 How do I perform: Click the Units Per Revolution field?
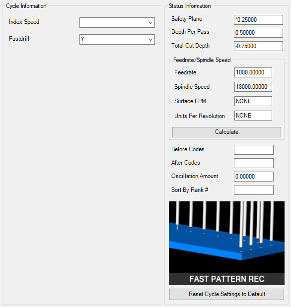[x=253, y=116]
